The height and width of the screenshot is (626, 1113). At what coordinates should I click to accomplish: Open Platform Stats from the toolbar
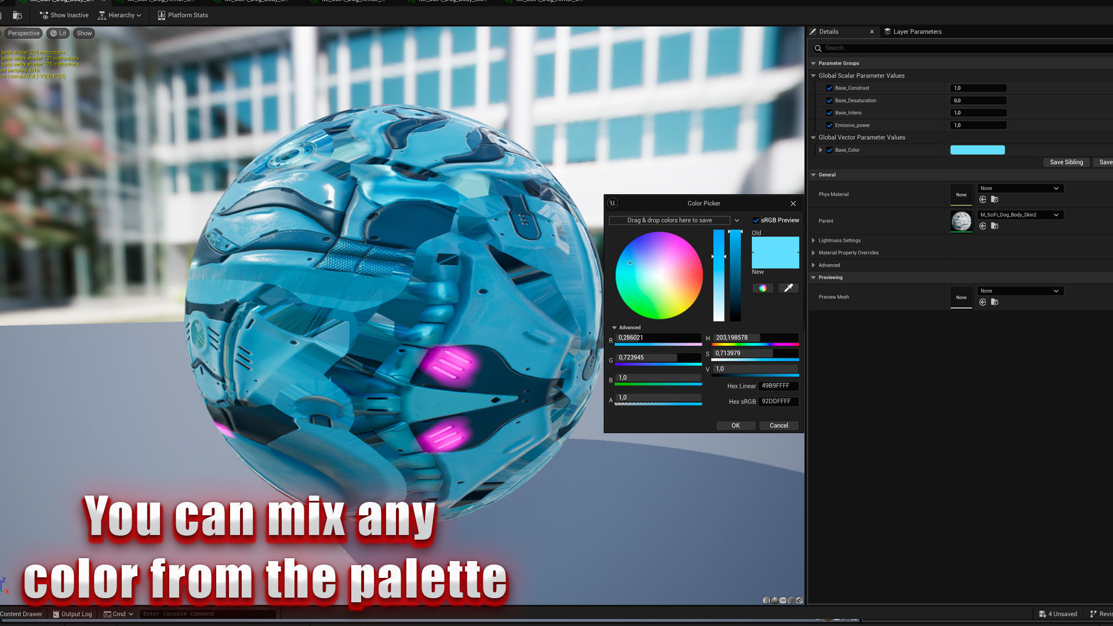[x=183, y=15]
